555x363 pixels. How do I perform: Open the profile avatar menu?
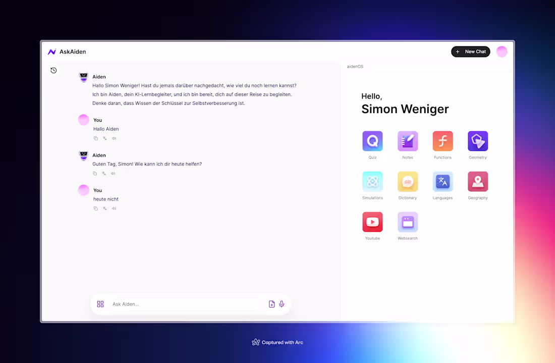[x=502, y=51]
